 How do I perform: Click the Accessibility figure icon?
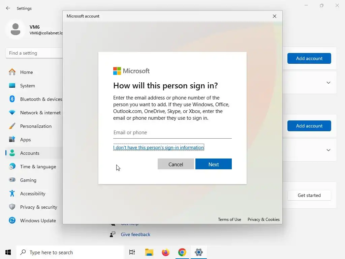click(12, 193)
